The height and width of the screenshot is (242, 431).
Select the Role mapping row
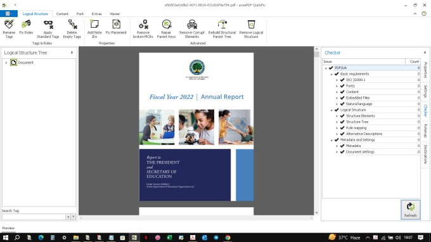coord(371,128)
